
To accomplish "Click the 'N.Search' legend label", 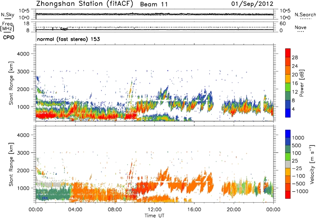I will (305, 15).
